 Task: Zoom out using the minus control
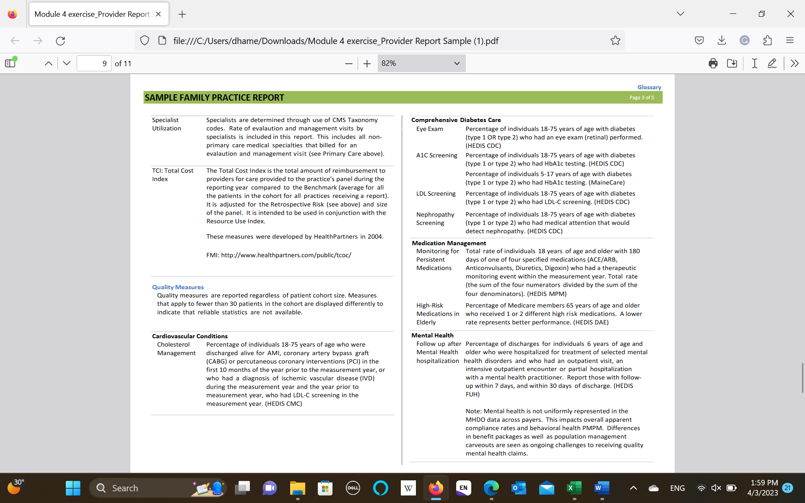(348, 63)
